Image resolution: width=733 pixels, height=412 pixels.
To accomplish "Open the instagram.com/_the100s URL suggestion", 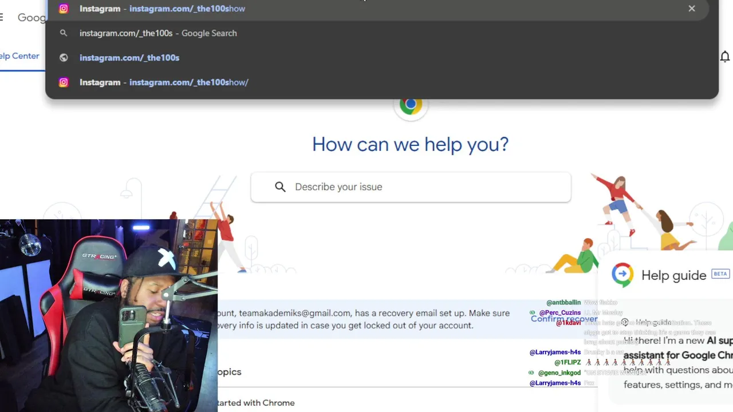I will (381, 58).
